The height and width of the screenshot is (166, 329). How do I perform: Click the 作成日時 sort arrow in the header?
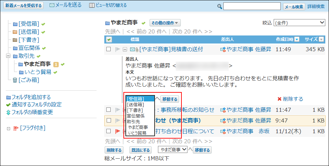pyautogui.click(x=297, y=39)
